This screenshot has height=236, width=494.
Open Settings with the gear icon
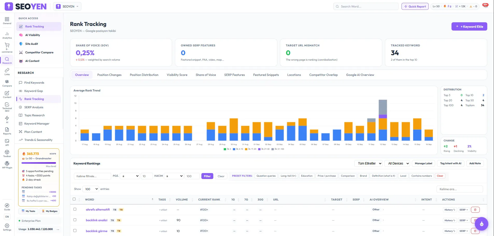(x=7, y=227)
